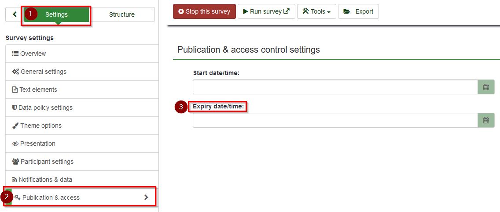Screen dimensions: 500x212
Task: Click Publication & access control settings heading
Action: coord(248,50)
